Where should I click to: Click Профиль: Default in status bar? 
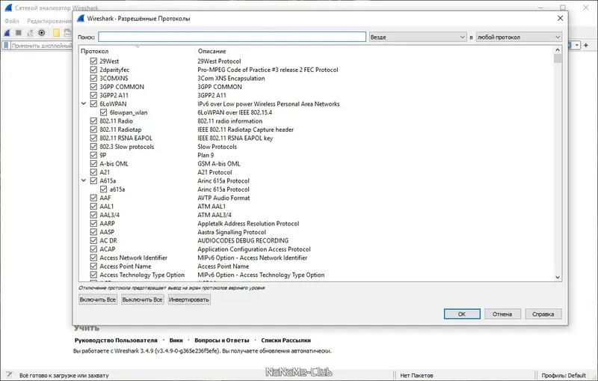point(564,375)
